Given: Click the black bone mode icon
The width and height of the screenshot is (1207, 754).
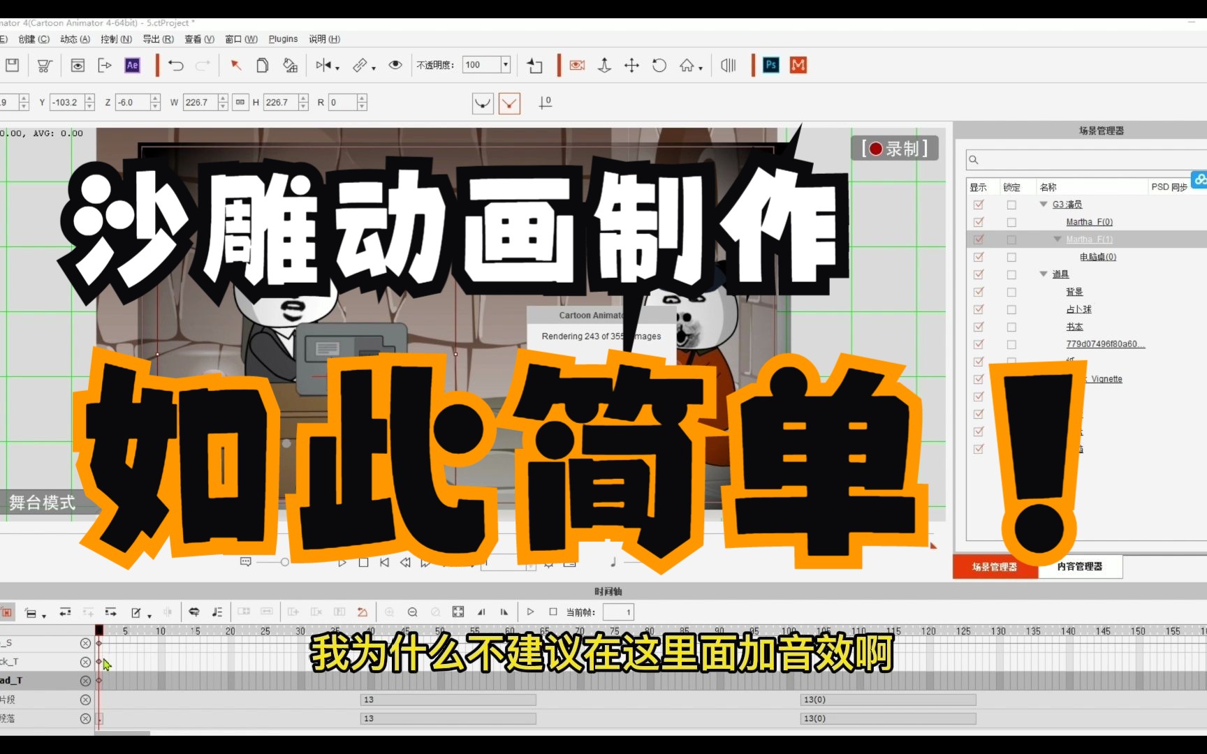Looking at the screenshot, I should 483,103.
